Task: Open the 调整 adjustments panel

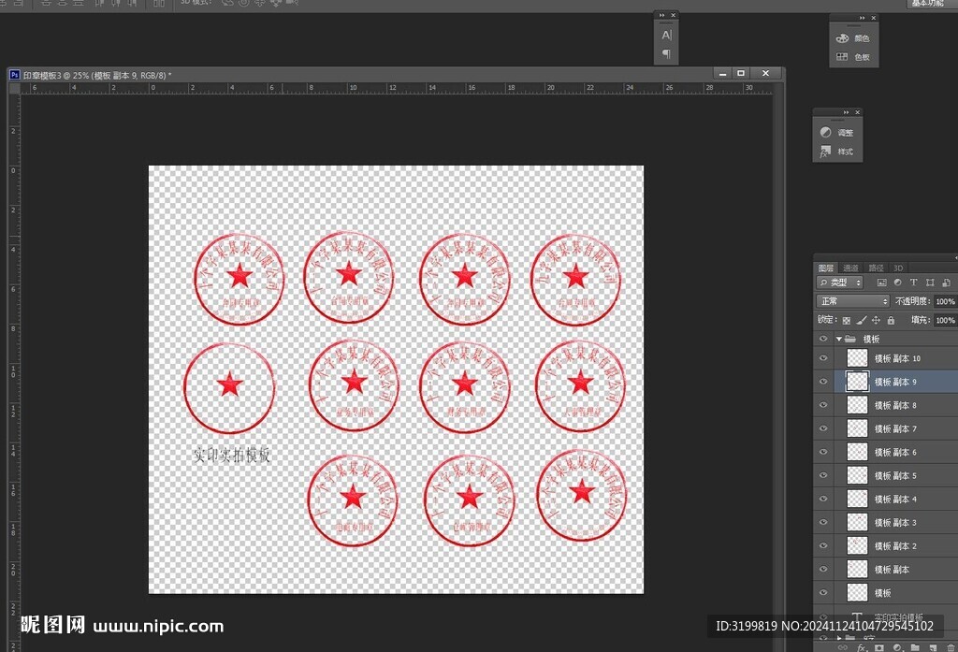Action: coord(837,132)
